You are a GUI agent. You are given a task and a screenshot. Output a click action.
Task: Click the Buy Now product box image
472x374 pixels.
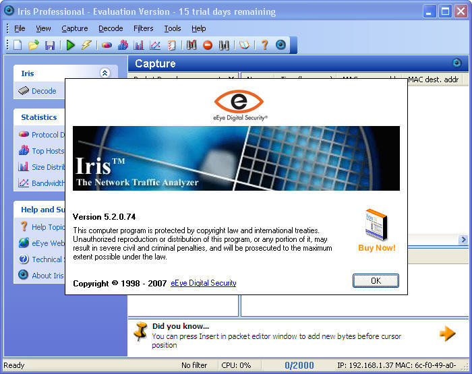point(376,224)
